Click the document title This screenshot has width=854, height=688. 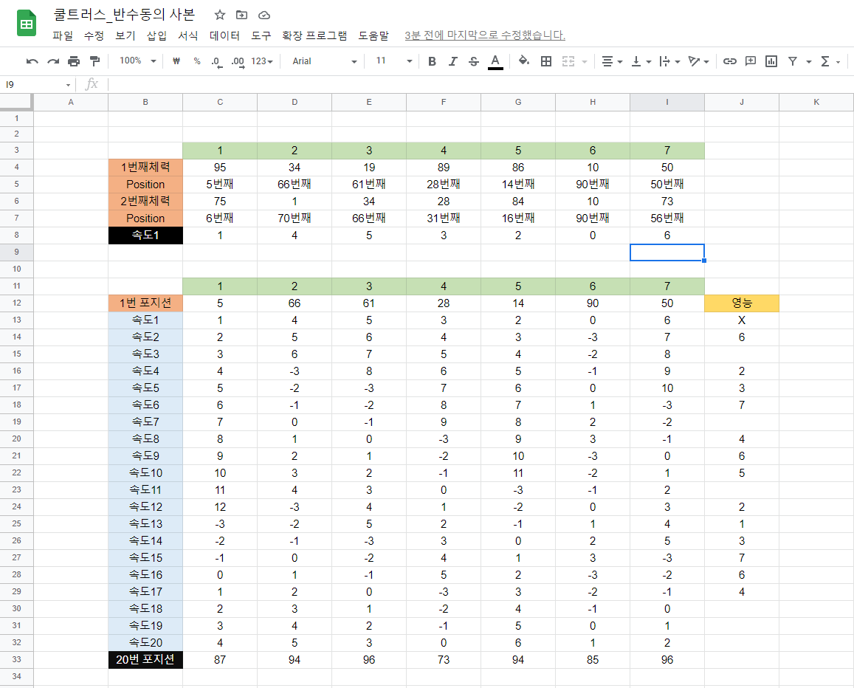point(123,15)
